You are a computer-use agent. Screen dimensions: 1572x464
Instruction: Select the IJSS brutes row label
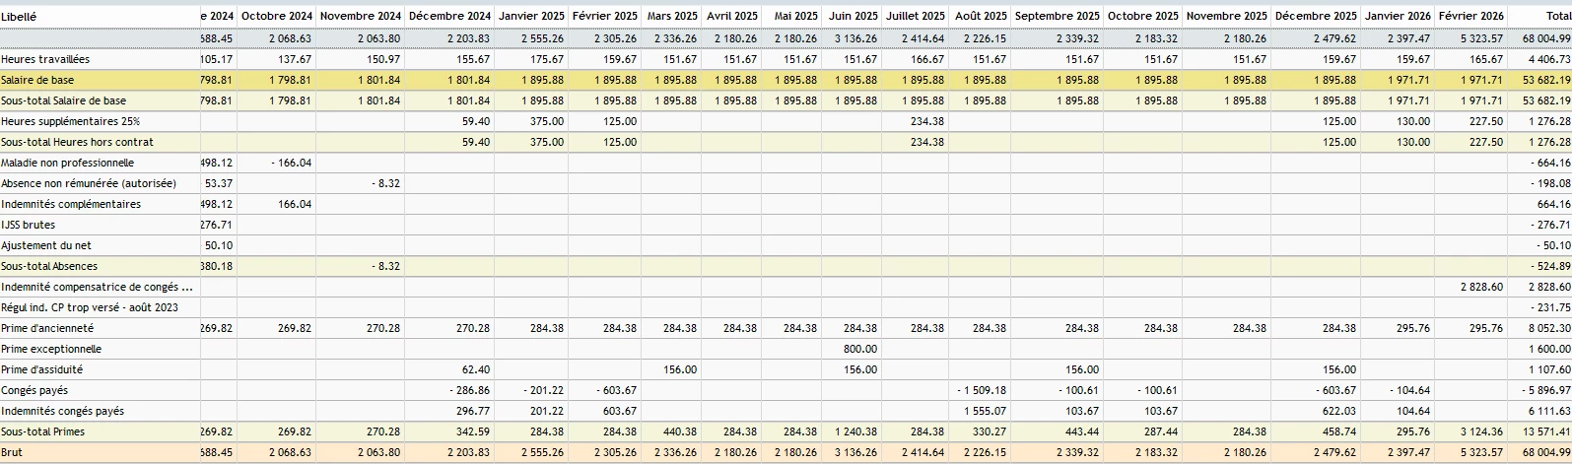click(x=29, y=225)
